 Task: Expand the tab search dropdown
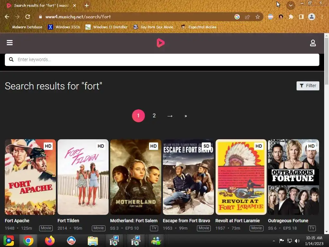point(290,5)
